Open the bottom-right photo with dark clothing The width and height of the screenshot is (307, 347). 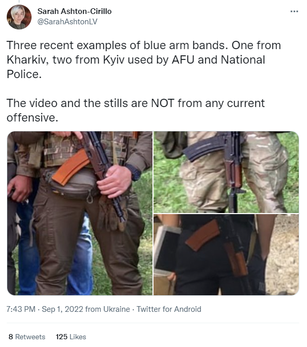pyautogui.click(x=226, y=254)
